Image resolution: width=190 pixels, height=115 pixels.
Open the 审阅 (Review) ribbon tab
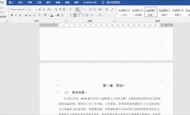(58, 2)
